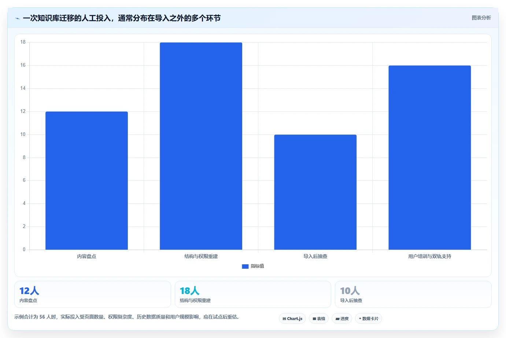Viewport: 506px width, 338px height.
Task: Select the 12人 内容盘点 stat card
Action: pyautogui.click(x=93, y=294)
